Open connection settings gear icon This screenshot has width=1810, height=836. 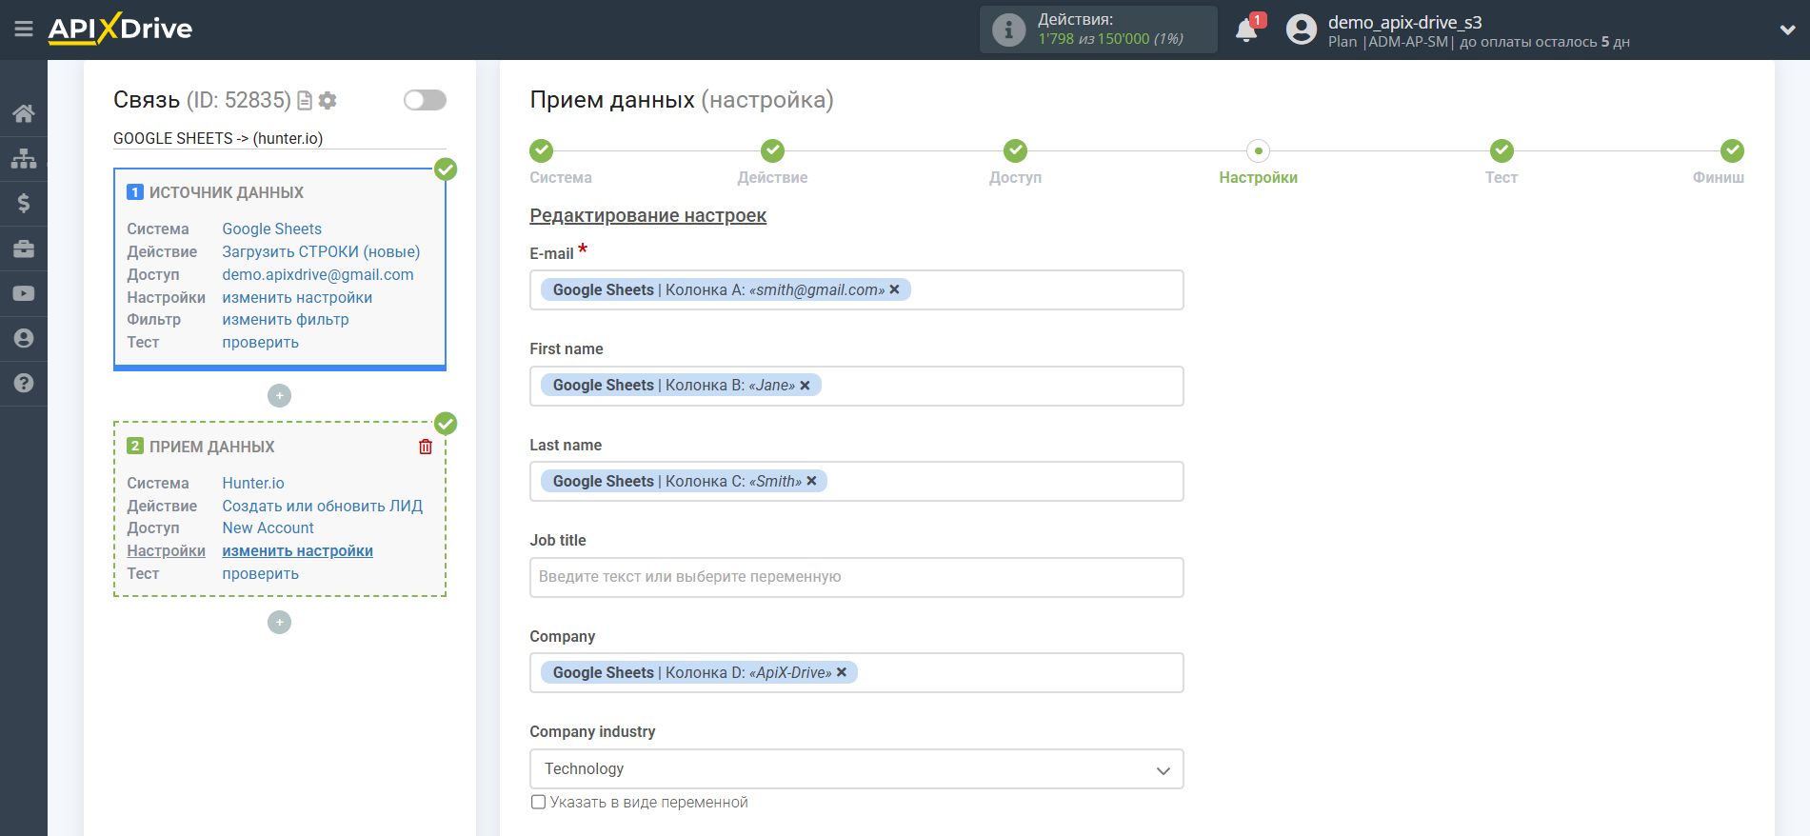point(328,100)
